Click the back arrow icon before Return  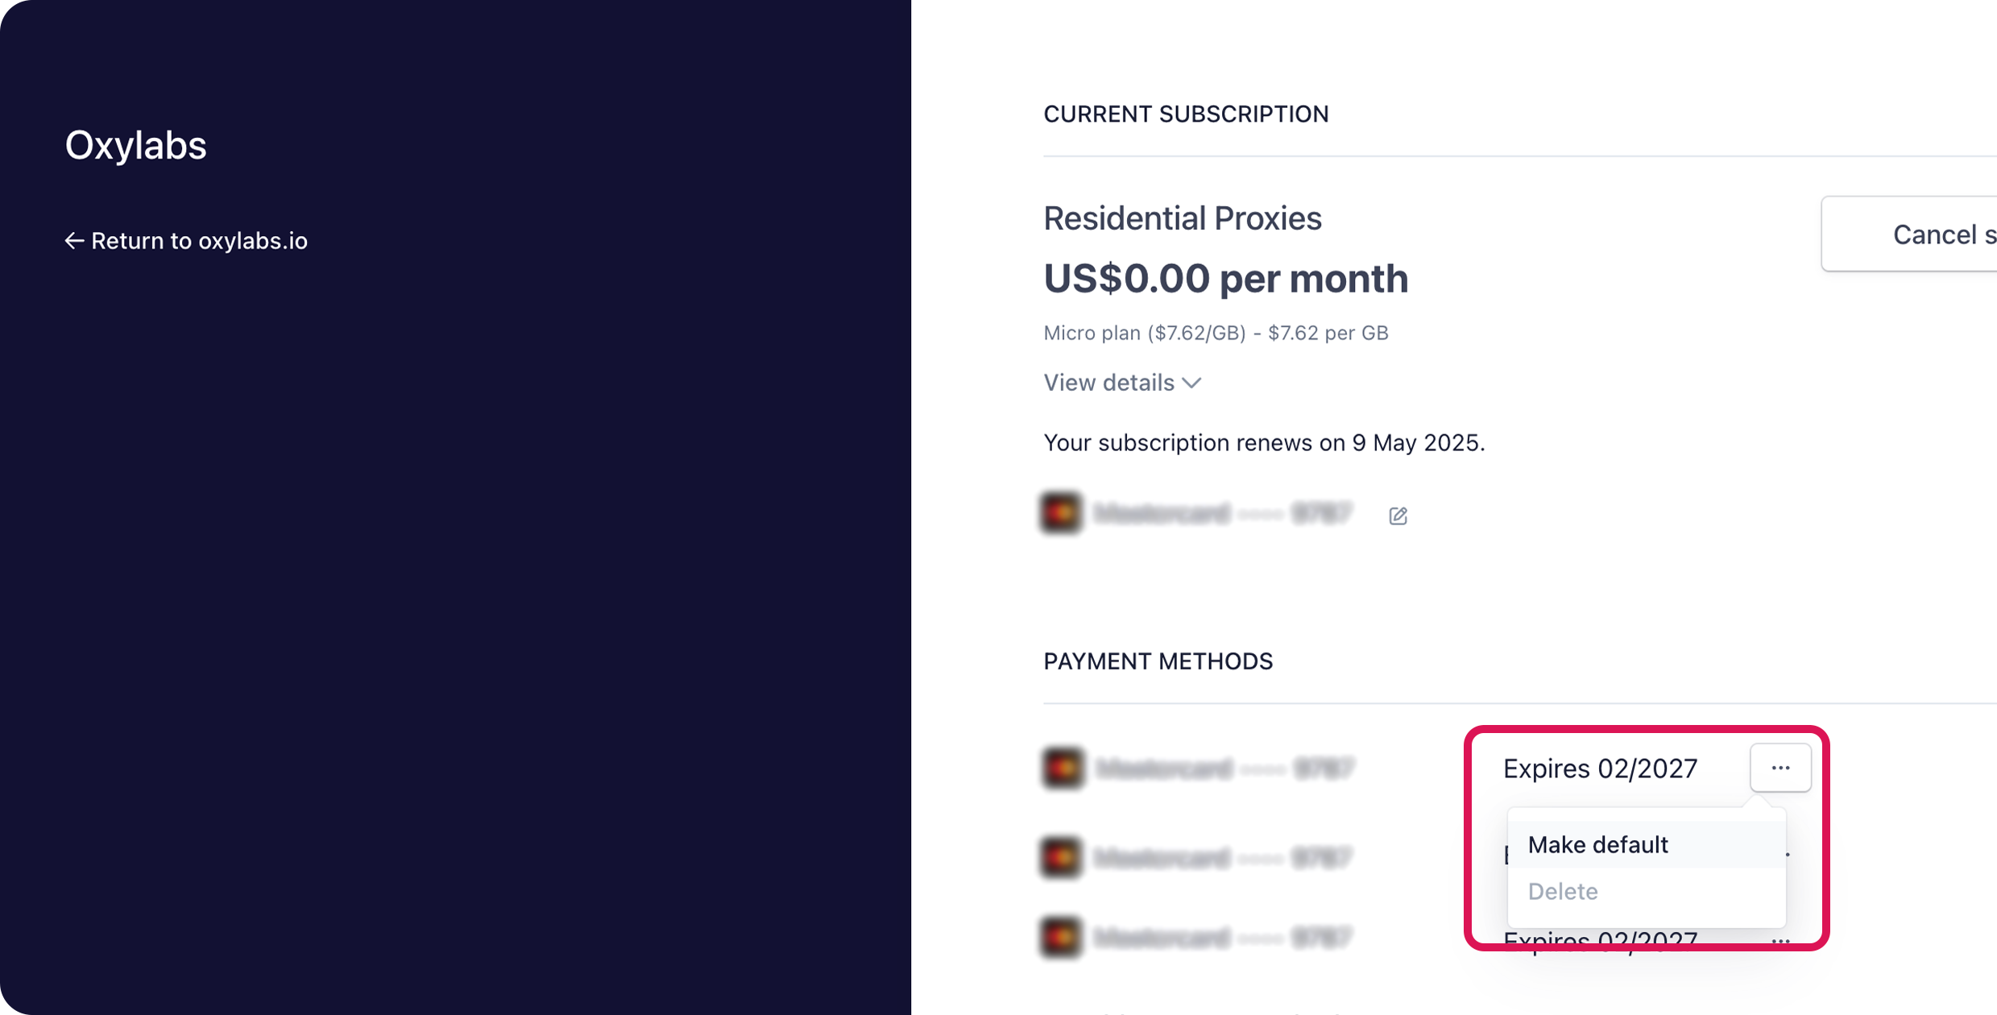[74, 241]
